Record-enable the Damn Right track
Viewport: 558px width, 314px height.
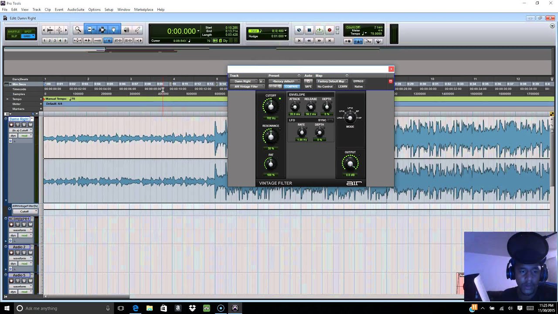tap(11, 125)
